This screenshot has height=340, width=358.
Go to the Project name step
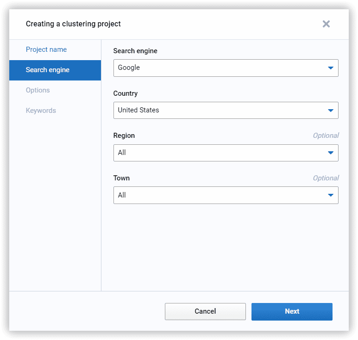click(x=46, y=49)
